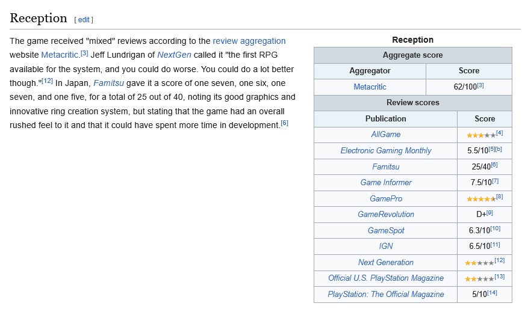
Task: Open citation [12] beside the Next Generation stars
Action: click(x=499, y=260)
